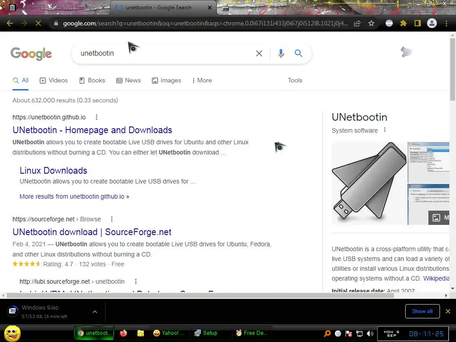The width and height of the screenshot is (456, 342).
Task: Bookmark this page with the star icon
Action: tap(371, 23)
